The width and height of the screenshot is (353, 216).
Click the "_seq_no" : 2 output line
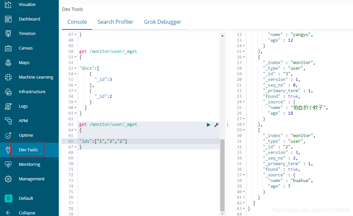280,158
